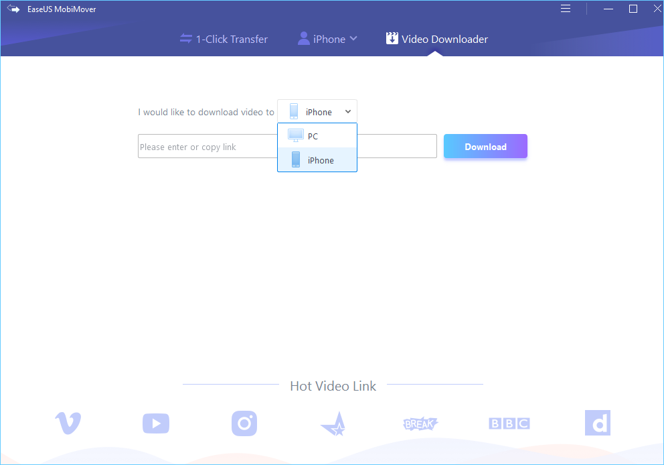Highlight the iPhone option row in the list
The width and height of the screenshot is (664, 465).
(x=317, y=159)
